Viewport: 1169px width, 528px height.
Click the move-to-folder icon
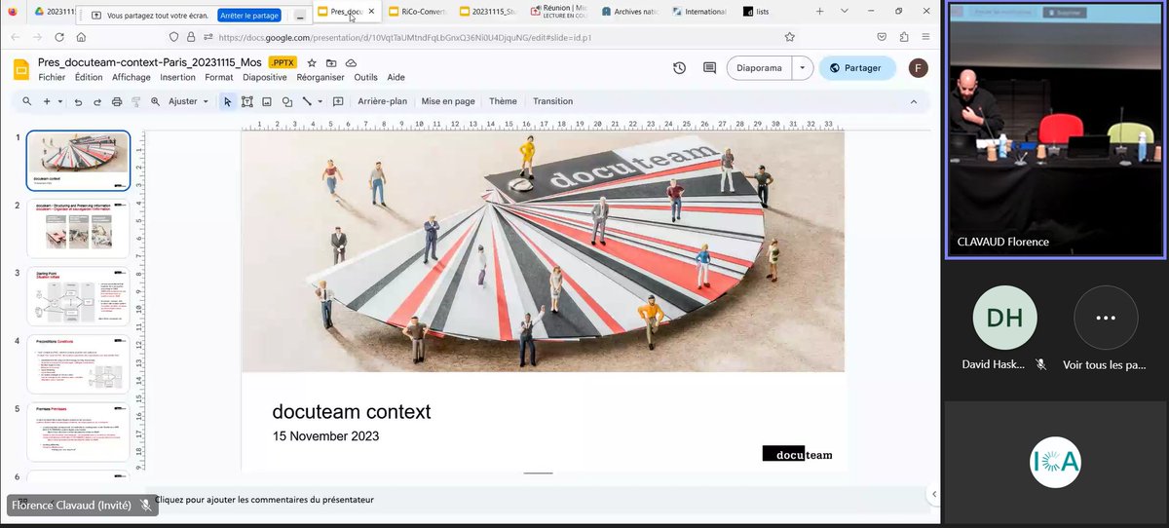click(x=331, y=61)
